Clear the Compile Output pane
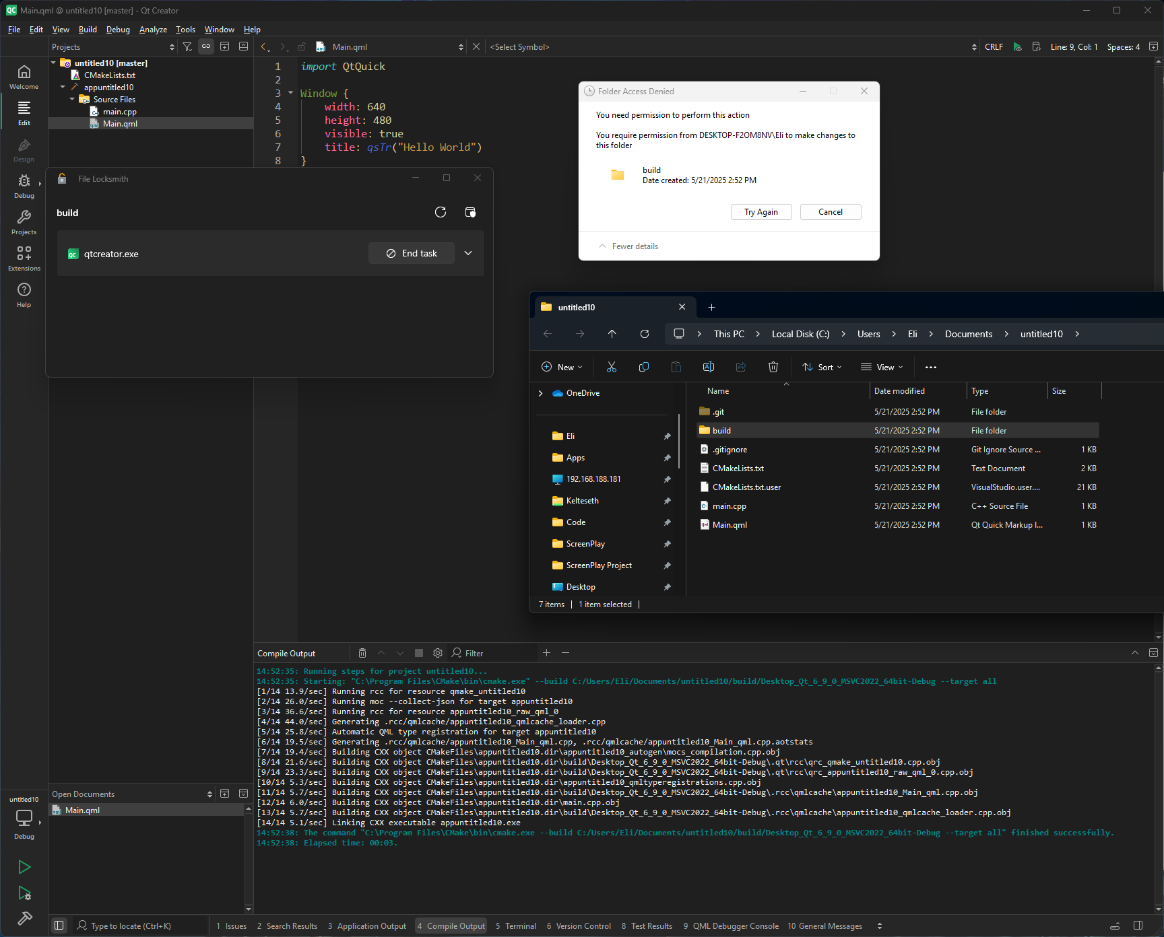The image size is (1164, 937). pos(362,653)
